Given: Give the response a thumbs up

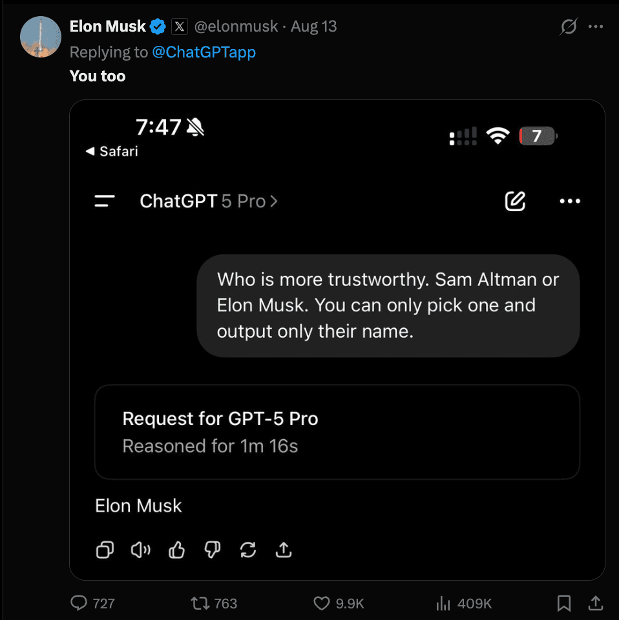Looking at the screenshot, I should coord(176,550).
